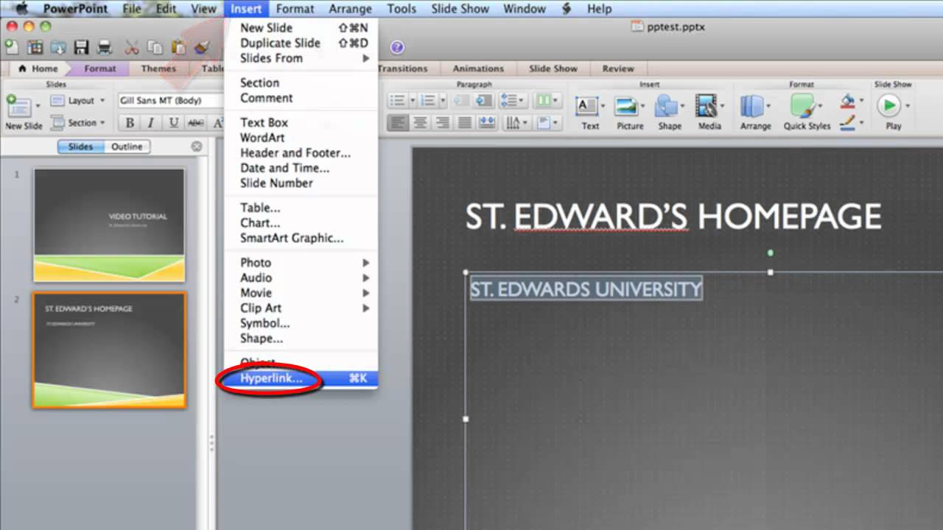The width and height of the screenshot is (943, 530).
Task: Align paragraph text left
Action: (399, 123)
